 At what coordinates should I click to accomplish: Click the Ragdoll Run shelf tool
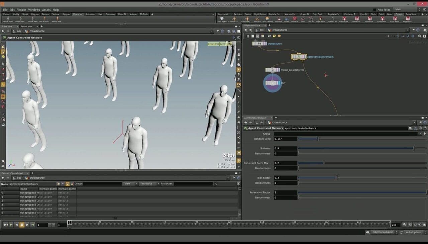[408, 19]
